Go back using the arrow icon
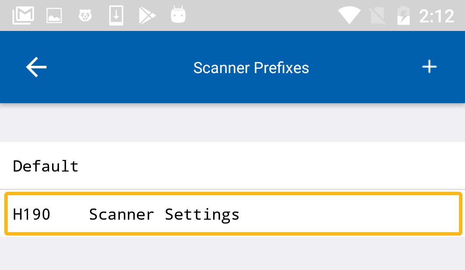 (x=36, y=67)
